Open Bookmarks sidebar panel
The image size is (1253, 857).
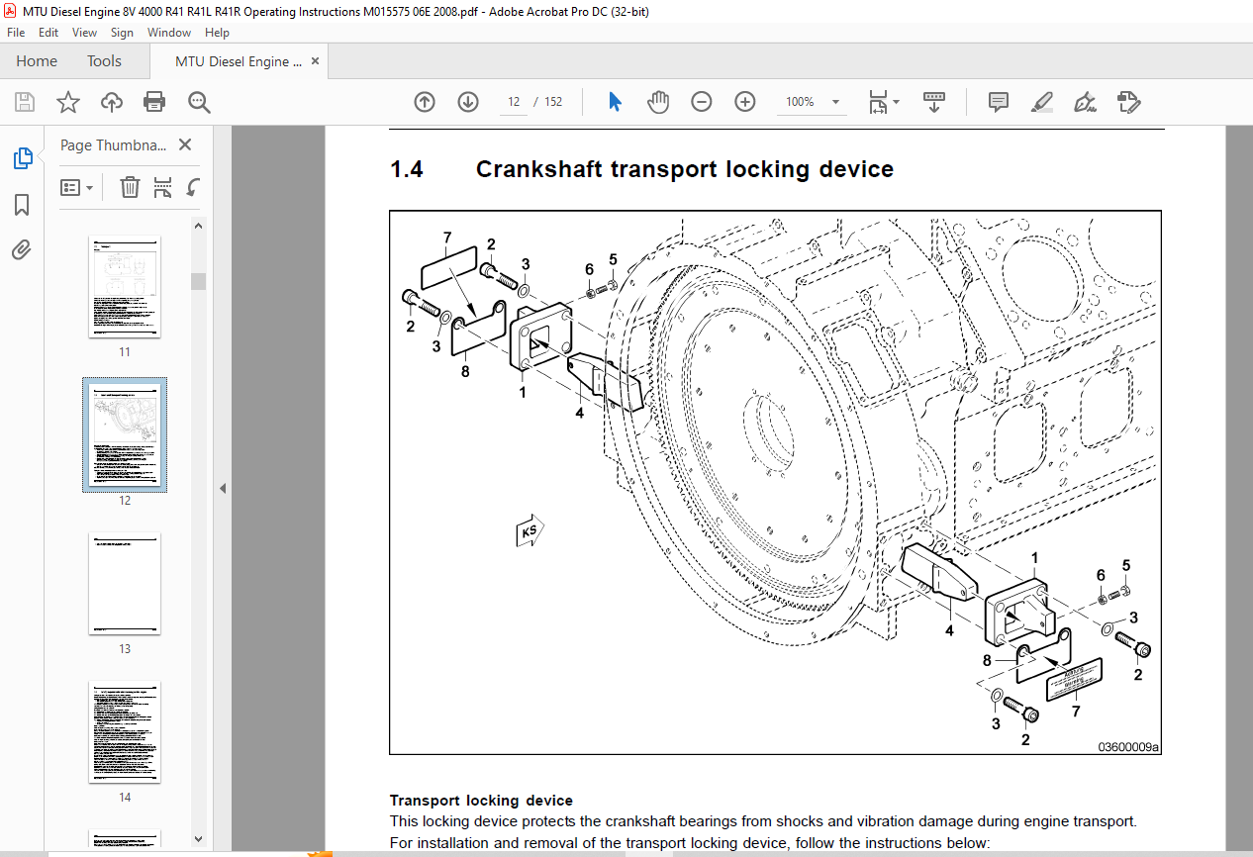(22, 205)
